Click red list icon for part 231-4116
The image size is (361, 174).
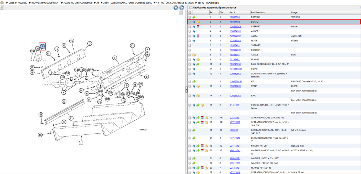tap(202, 146)
